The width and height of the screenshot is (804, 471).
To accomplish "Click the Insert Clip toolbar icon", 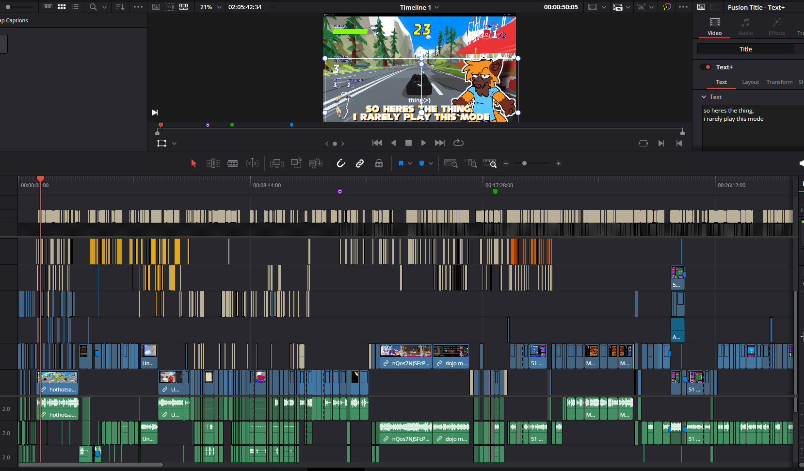I will pyautogui.click(x=276, y=163).
